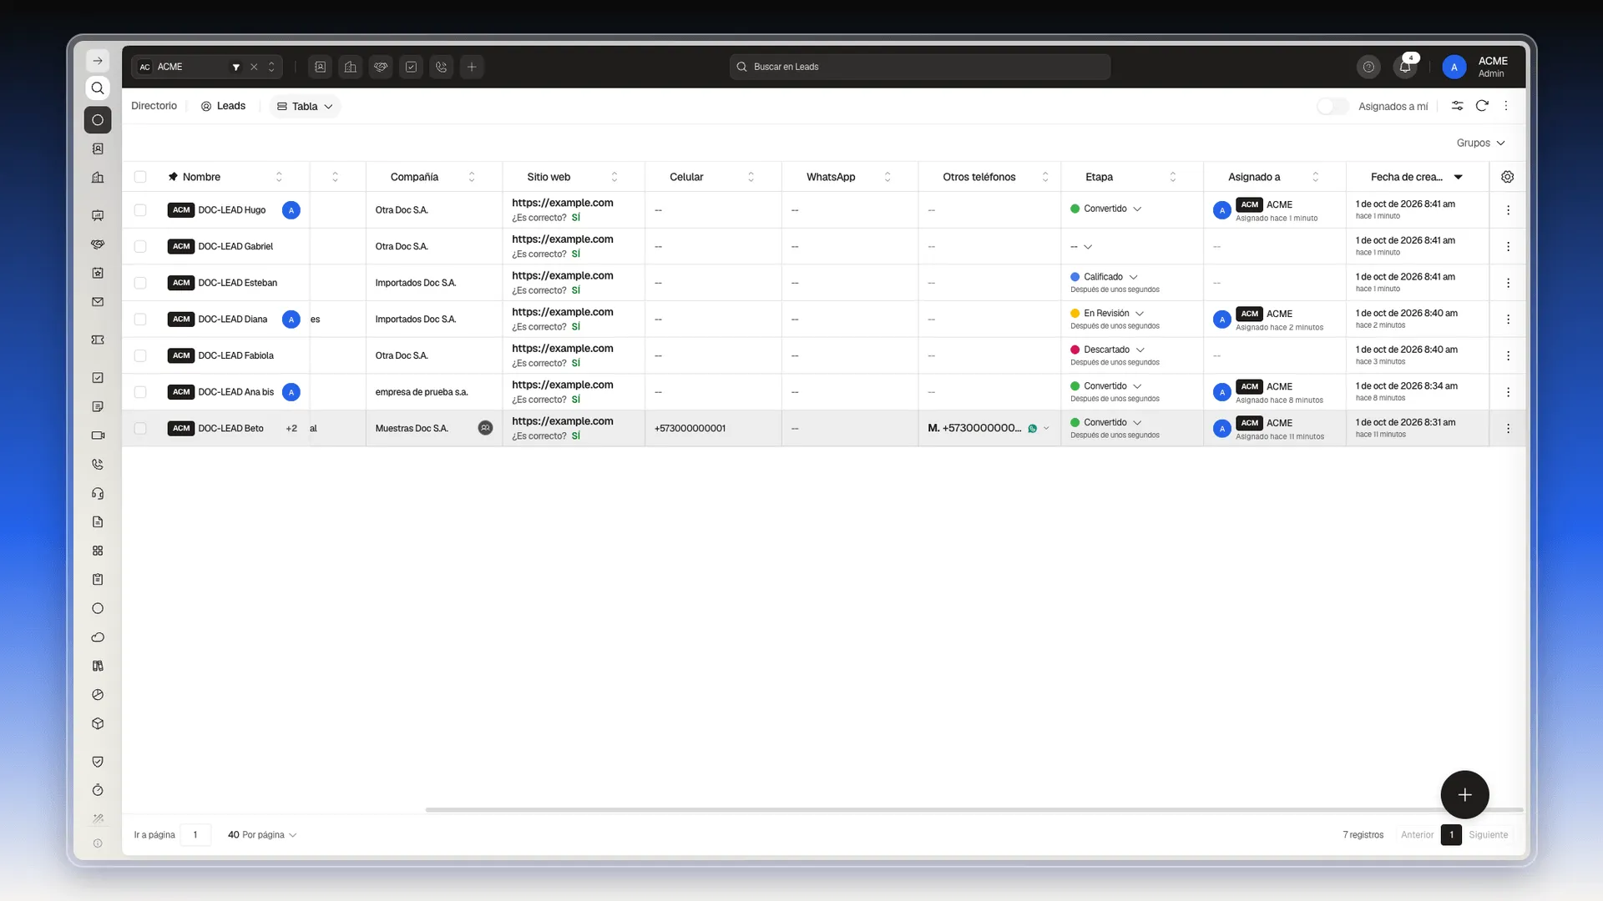Image resolution: width=1603 pixels, height=901 pixels.
Task: Select the DOC-LEAD Gabriel row checkbox
Action: coord(140,246)
